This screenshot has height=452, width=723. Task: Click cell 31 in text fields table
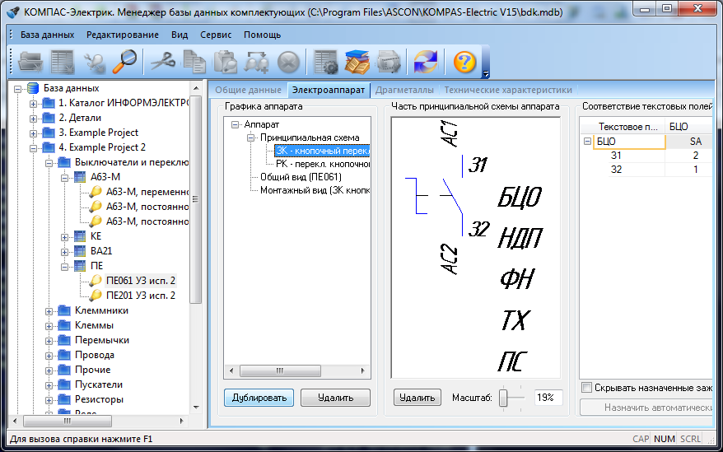pos(616,156)
